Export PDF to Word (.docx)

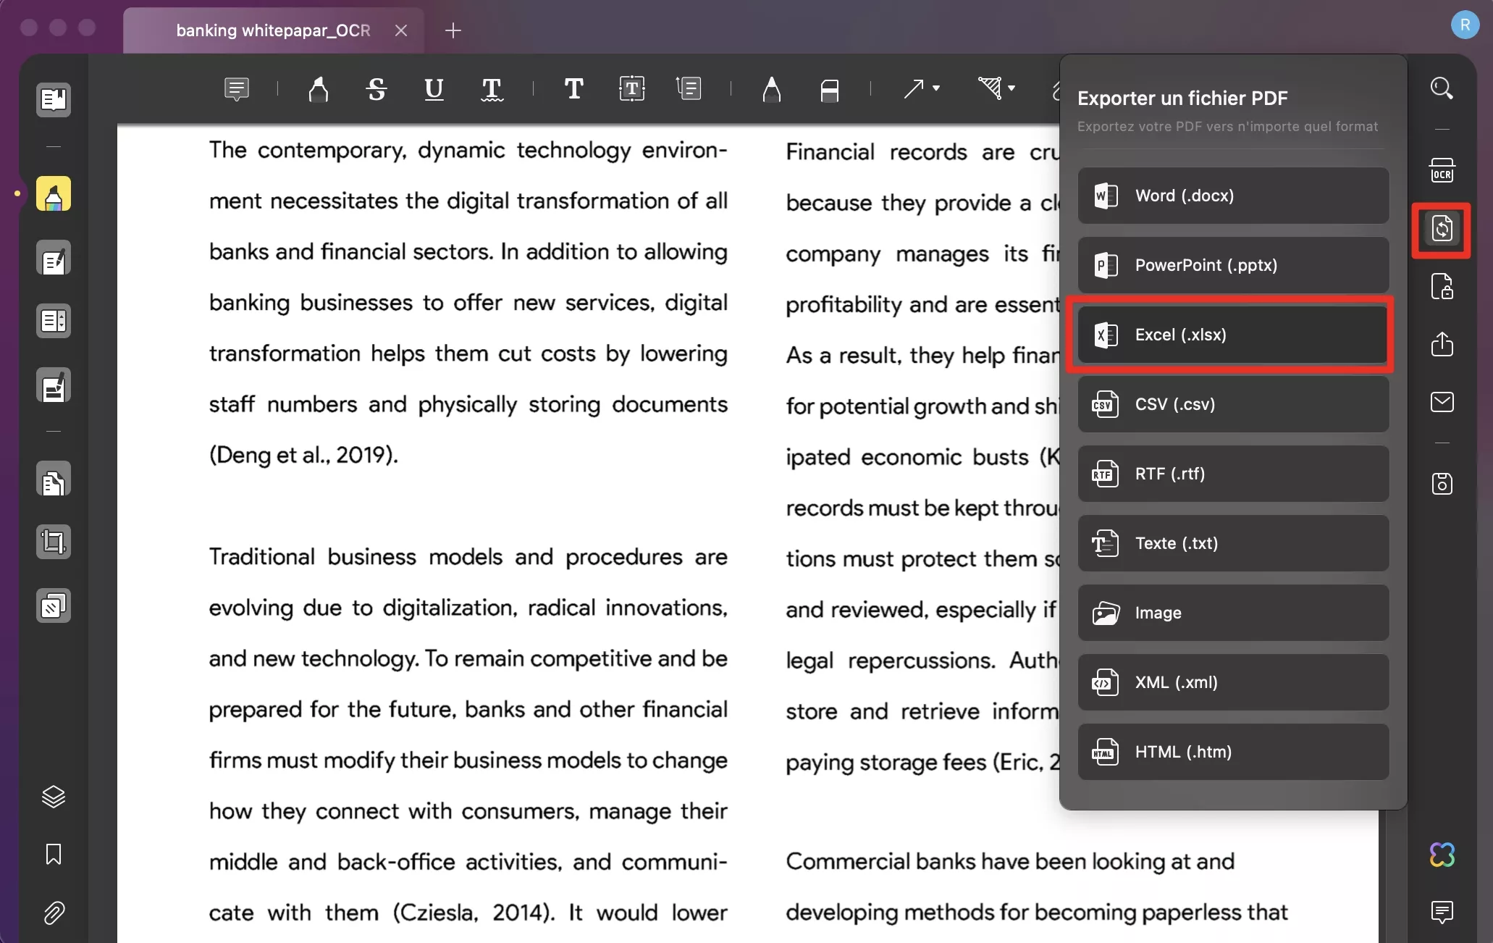(x=1233, y=196)
